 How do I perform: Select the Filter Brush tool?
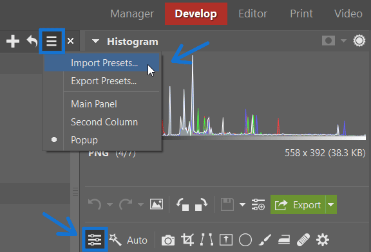pyautogui.click(x=265, y=240)
